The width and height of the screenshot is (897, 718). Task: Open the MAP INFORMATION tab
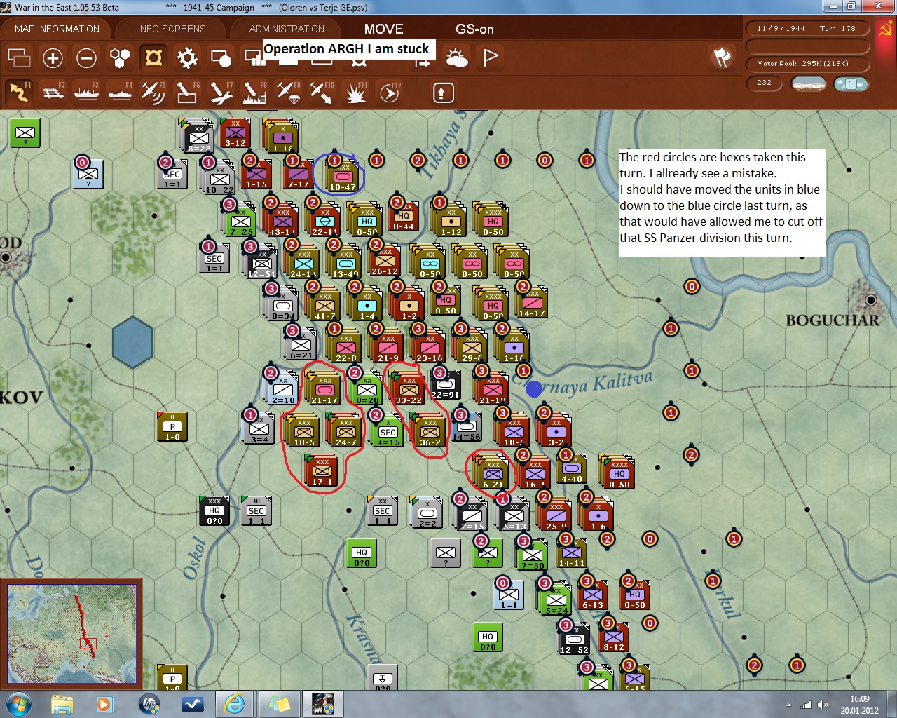click(57, 29)
